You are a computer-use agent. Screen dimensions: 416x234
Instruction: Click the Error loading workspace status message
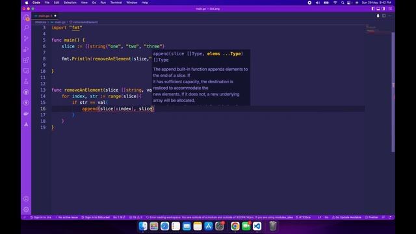point(219,217)
